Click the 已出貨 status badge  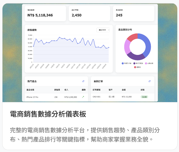pyautogui.click(x=144, y=97)
